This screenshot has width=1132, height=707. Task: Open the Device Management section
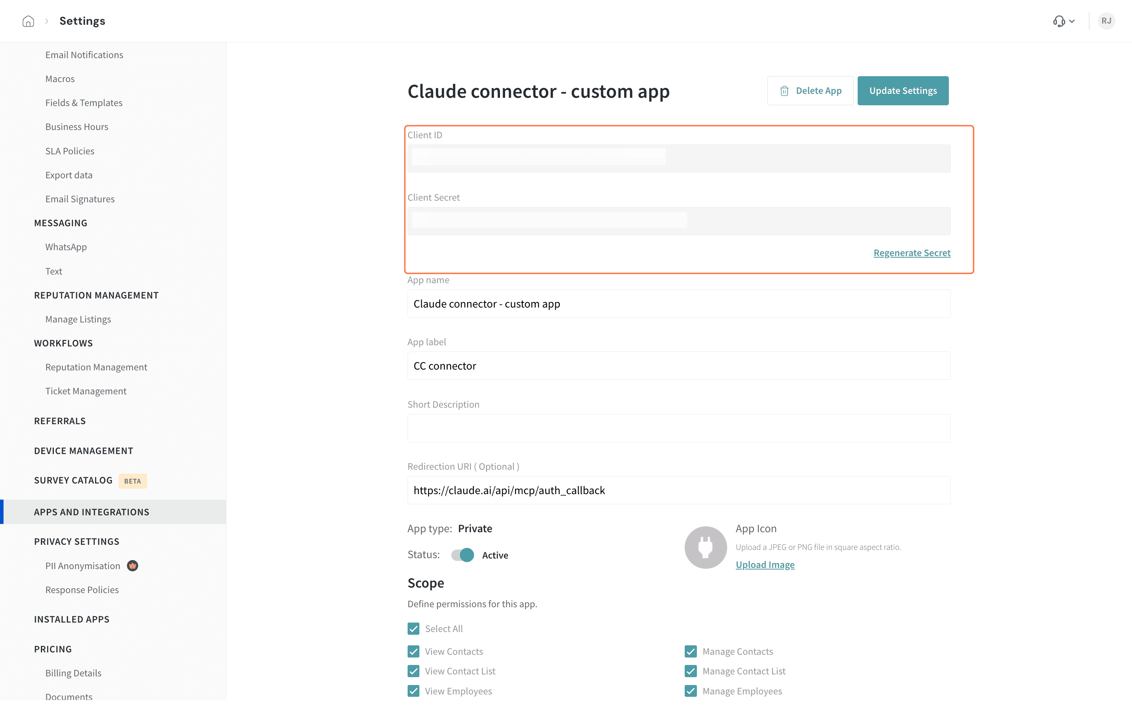click(x=84, y=451)
